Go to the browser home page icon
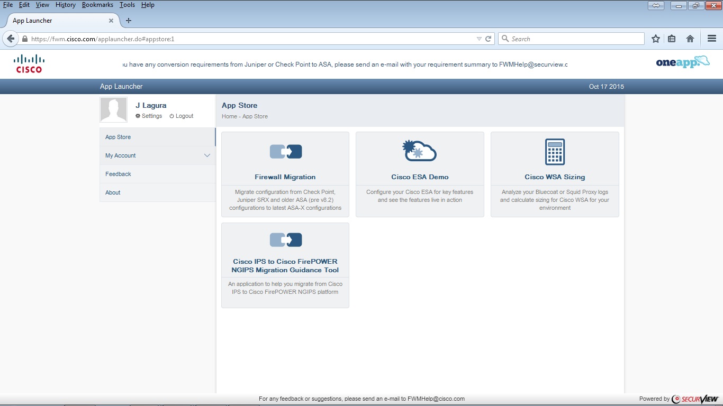The height and width of the screenshot is (406, 723). tap(690, 39)
